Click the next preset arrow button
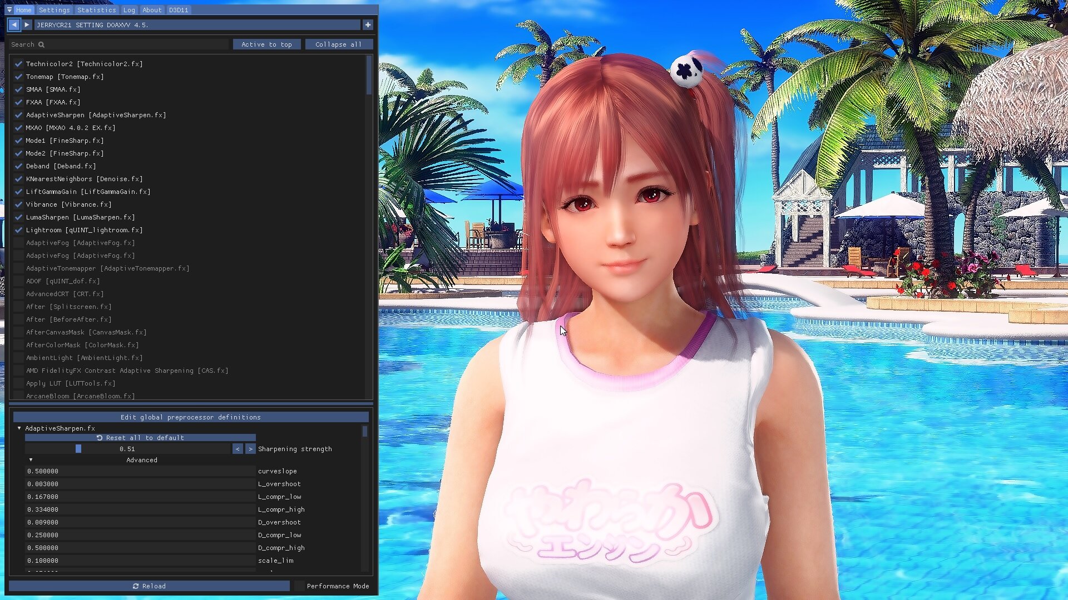 pos(27,25)
